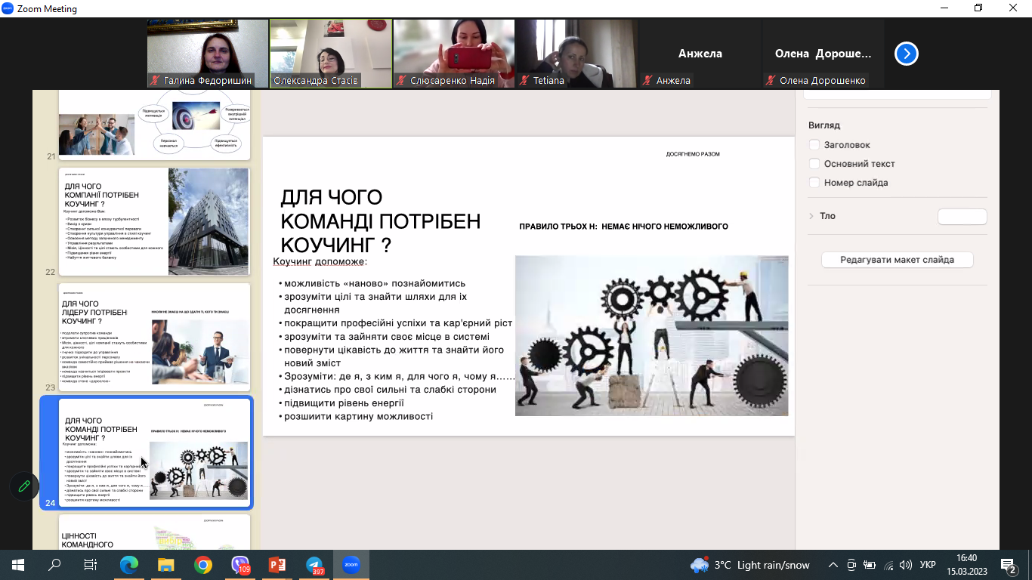1032x580 pixels.
Task: Show hidden system tray icons
Action: coord(833,565)
